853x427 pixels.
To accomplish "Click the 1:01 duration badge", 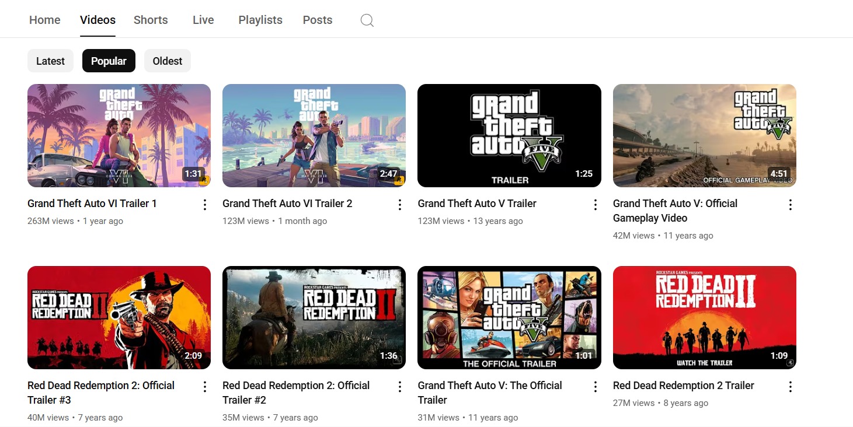I will (x=584, y=356).
